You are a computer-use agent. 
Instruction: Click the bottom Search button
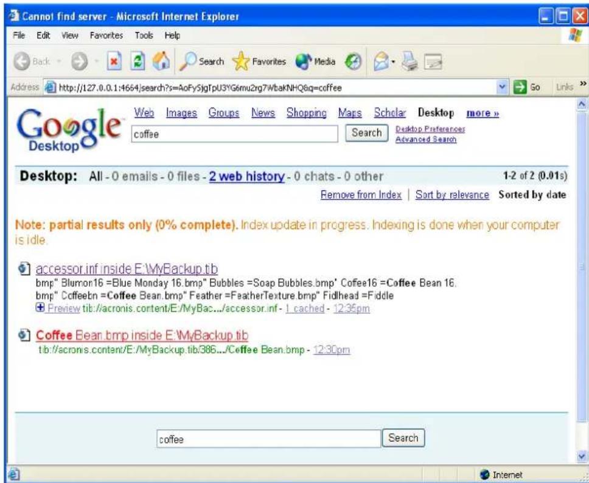pos(403,438)
